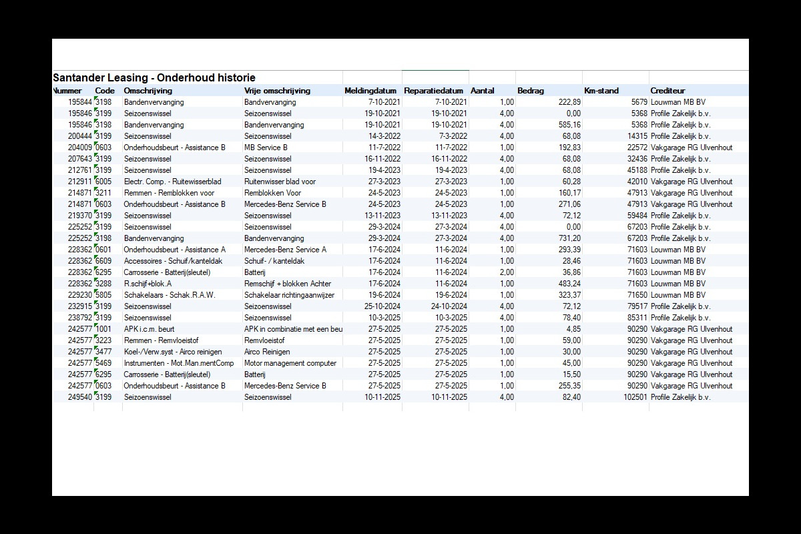Select the Meldingdatum 13-11-2023
The width and height of the screenshot is (801, 534).
[x=382, y=216]
